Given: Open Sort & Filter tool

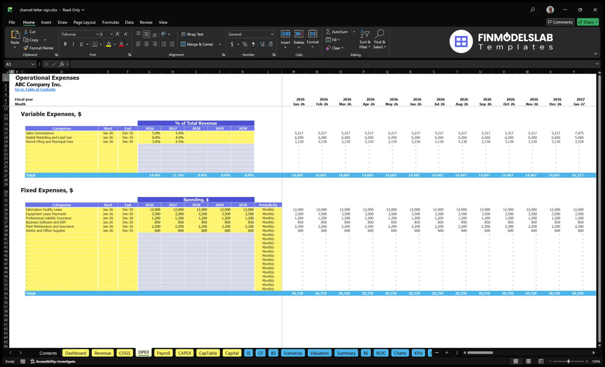Looking at the screenshot, I should [365, 39].
